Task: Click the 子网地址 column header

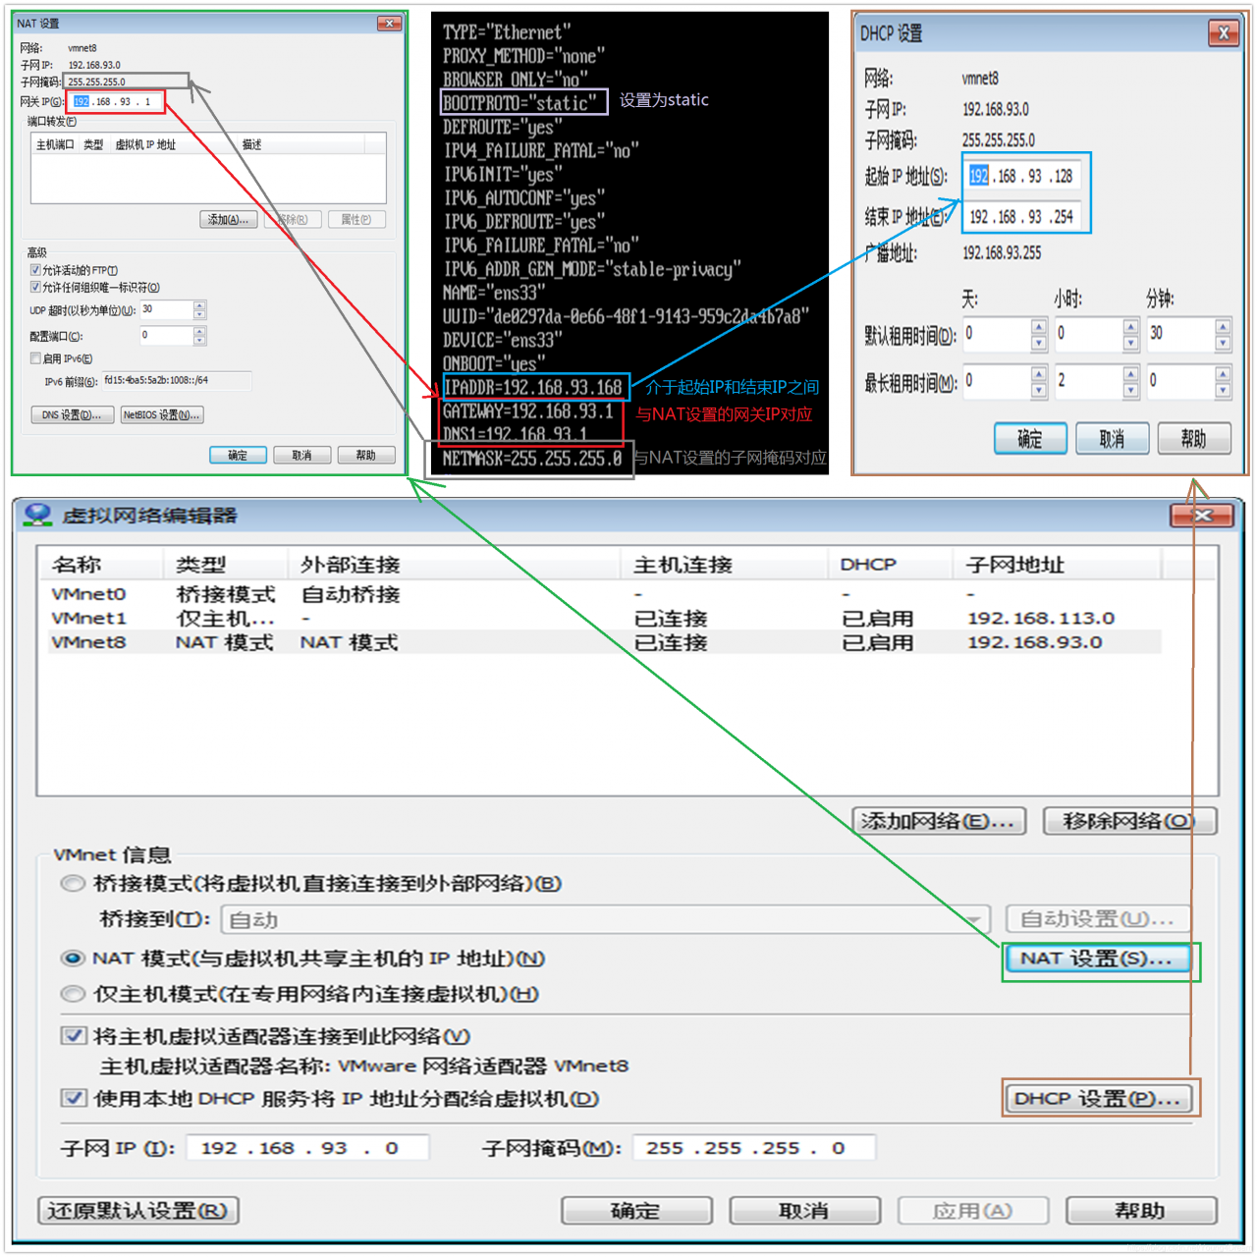Action: 1057,565
